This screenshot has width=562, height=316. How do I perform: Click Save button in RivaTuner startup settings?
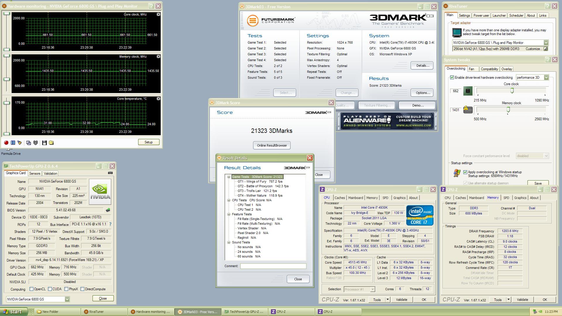coord(538,183)
